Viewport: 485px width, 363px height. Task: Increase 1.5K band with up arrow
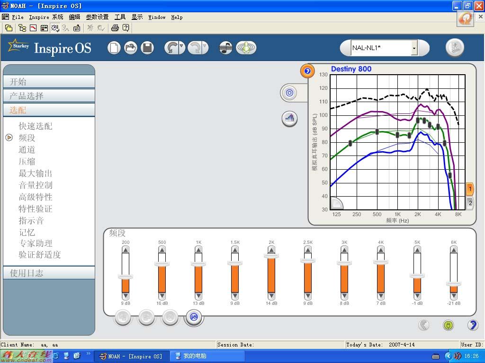[x=235, y=250]
